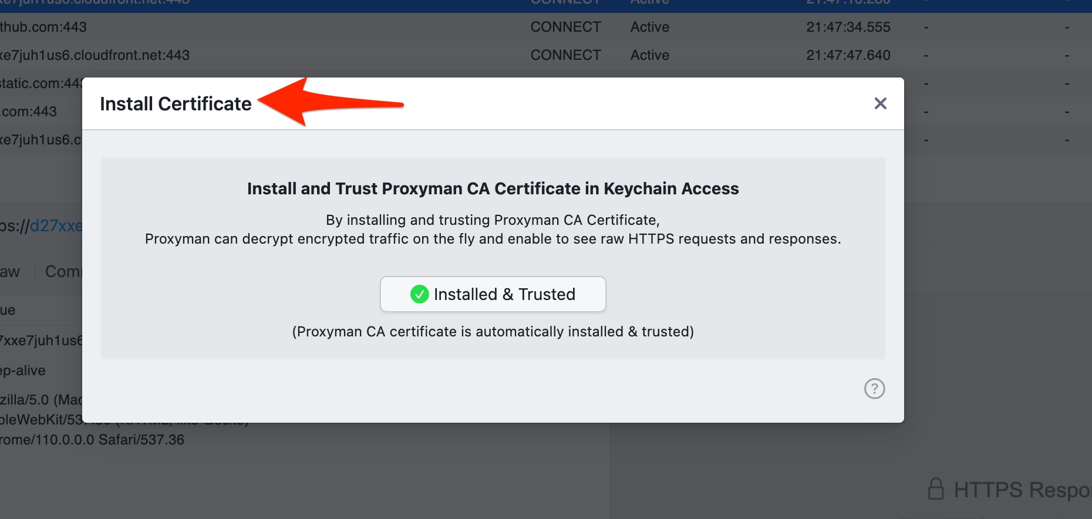Click the HTTPS Response lock icon
The width and height of the screenshot is (1092, 519).
click(938, 488)
